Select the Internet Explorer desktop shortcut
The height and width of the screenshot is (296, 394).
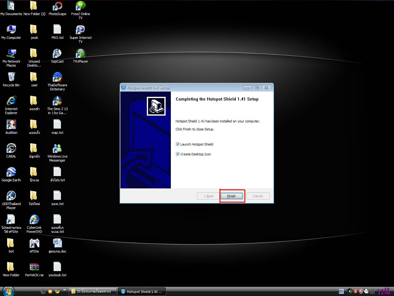tap(11, 105)
